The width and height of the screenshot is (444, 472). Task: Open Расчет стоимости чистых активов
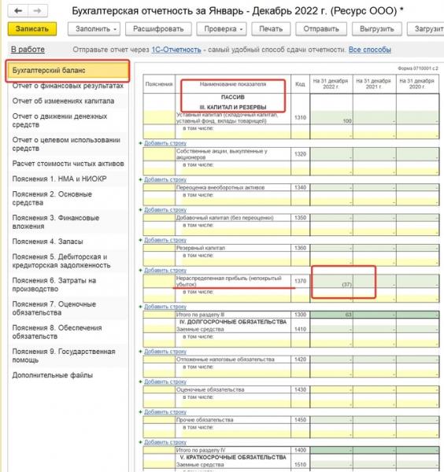68,164
